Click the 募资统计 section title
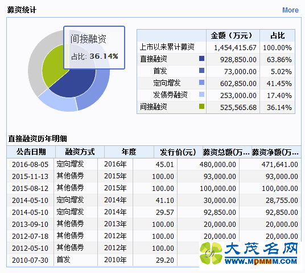 coord(22,10)
